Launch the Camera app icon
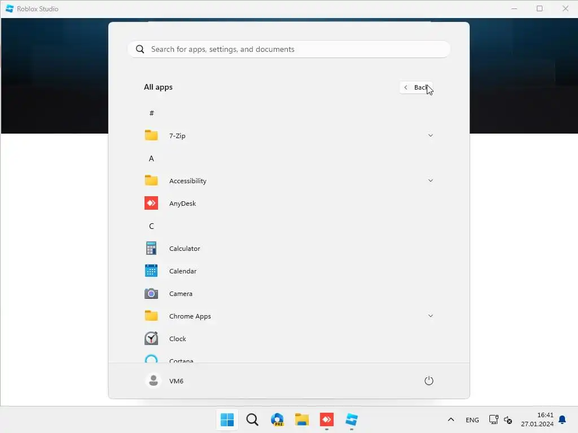This screenshot has width=578, height=433. point(151,293)
